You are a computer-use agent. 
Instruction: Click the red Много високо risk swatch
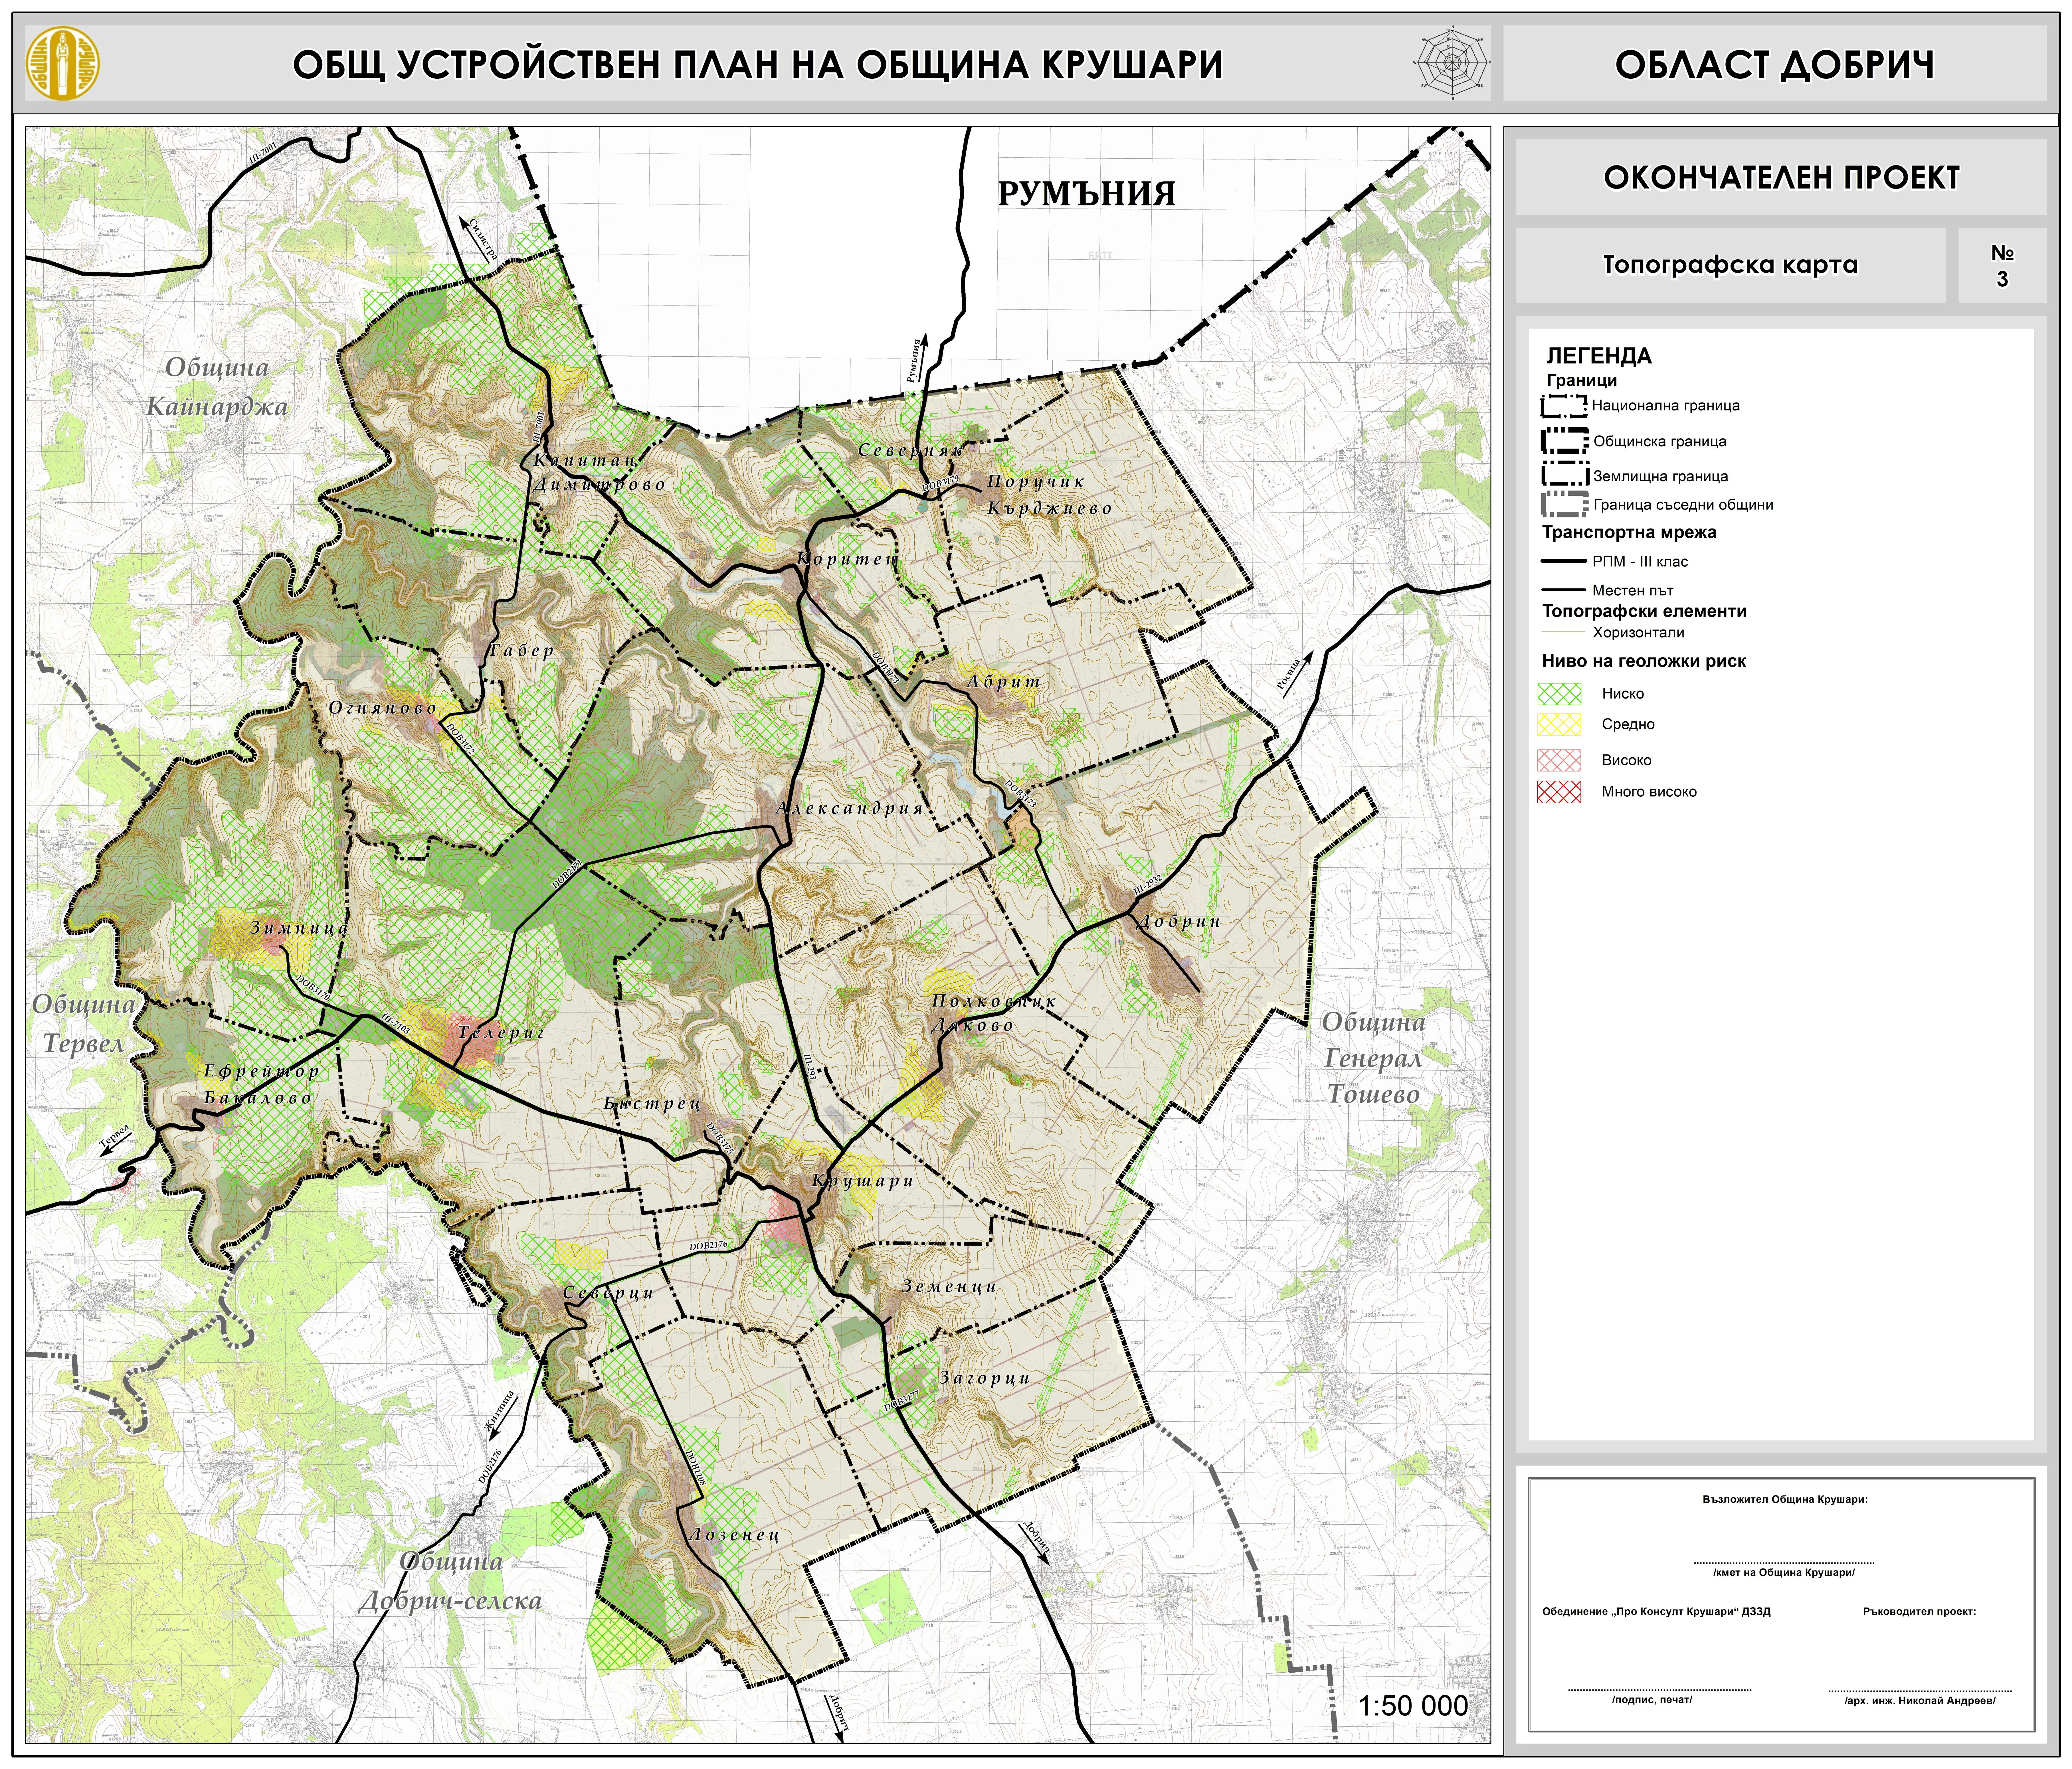(x=1559, y=792)
